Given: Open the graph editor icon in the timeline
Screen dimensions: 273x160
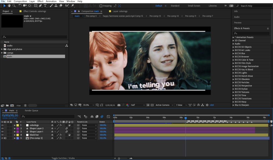Looking at the screenshot, I should coord(108,117).
